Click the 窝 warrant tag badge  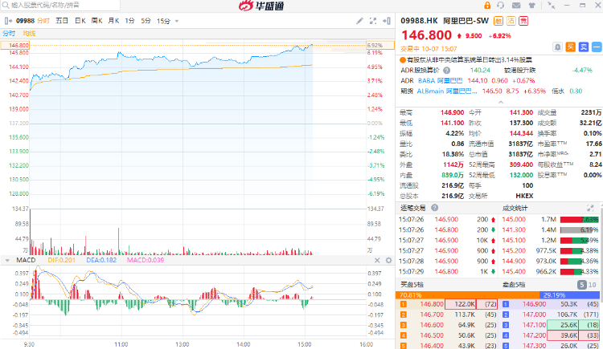pos(523,21)
